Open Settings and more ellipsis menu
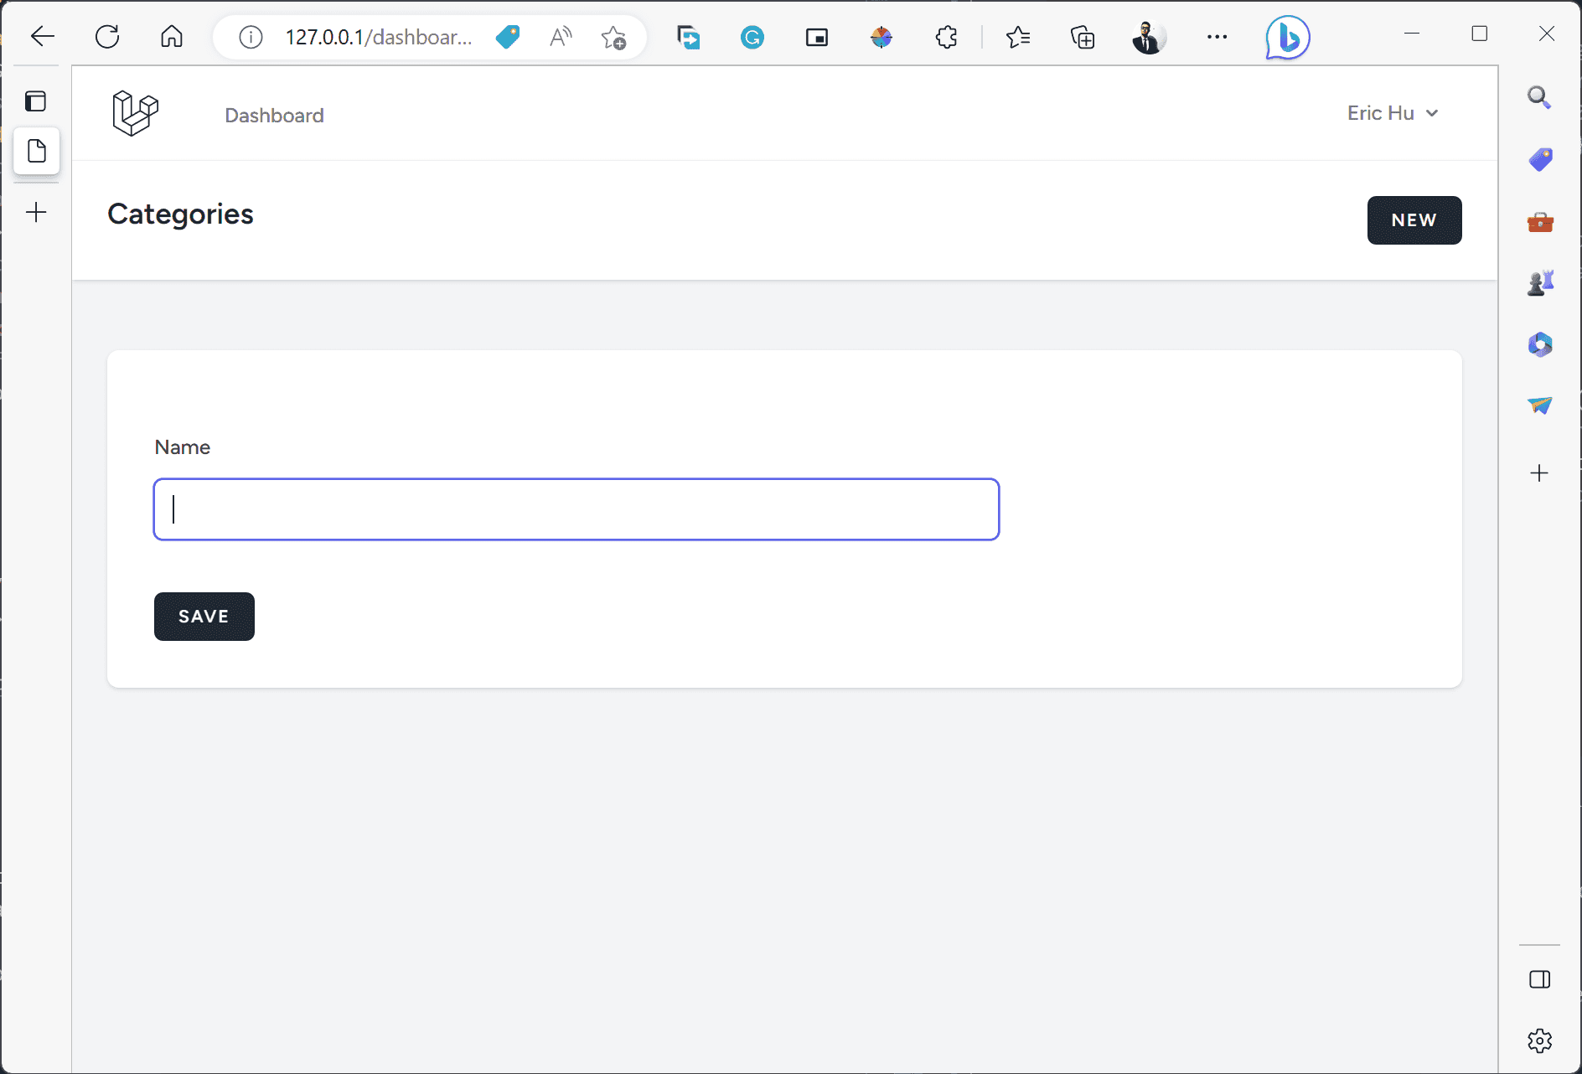The width and height of the screenshot is (1582, 1074). point(1217,37)
